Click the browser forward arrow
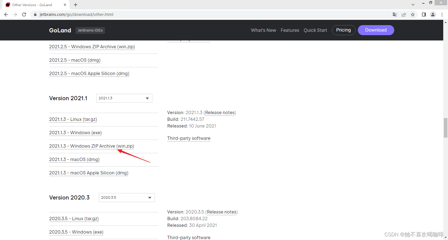 click(x=15, y=15)
